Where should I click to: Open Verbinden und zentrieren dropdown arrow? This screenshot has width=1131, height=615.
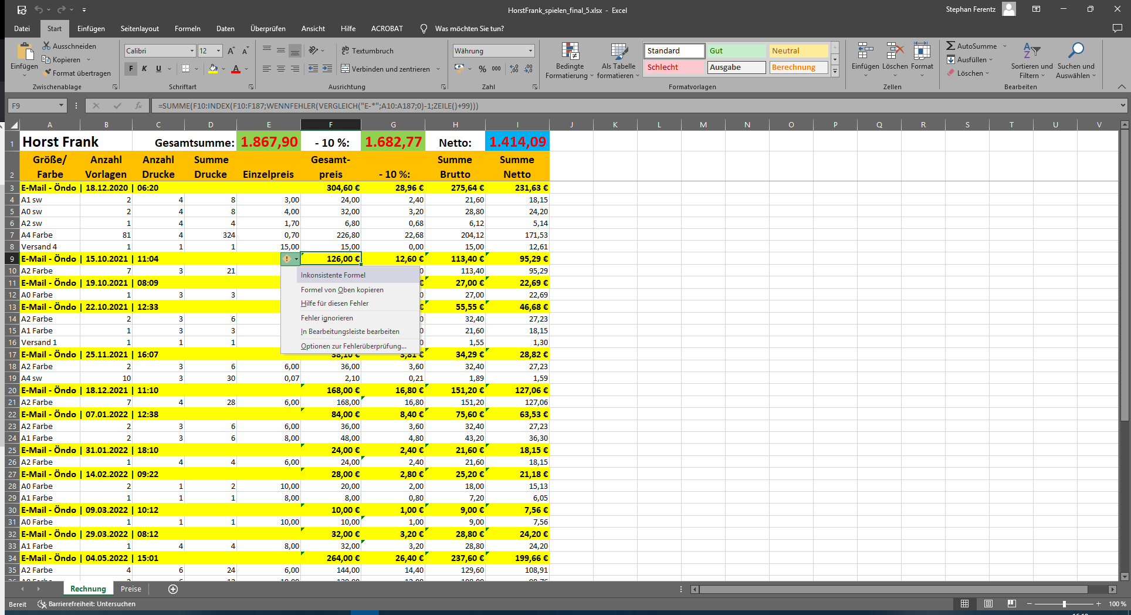438,69
